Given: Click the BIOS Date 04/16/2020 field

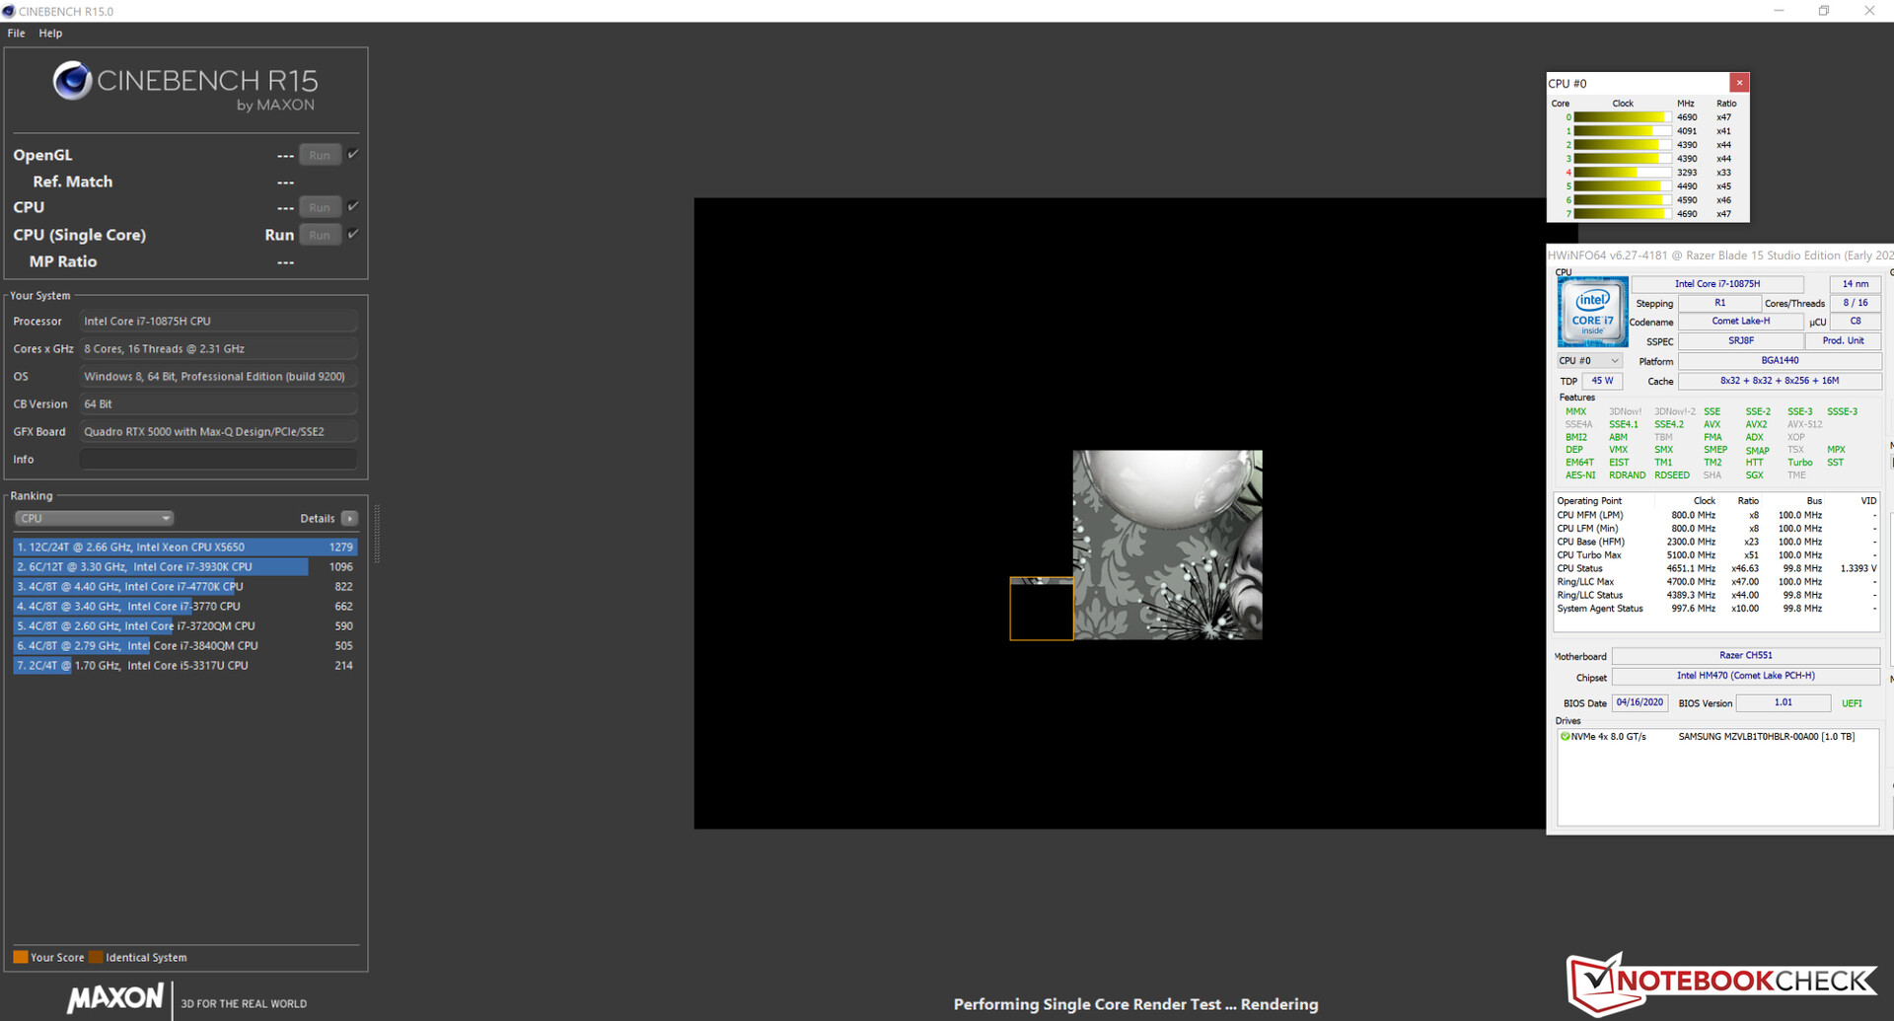Looking at the screenshot, I should click(x=1639, y=703).
